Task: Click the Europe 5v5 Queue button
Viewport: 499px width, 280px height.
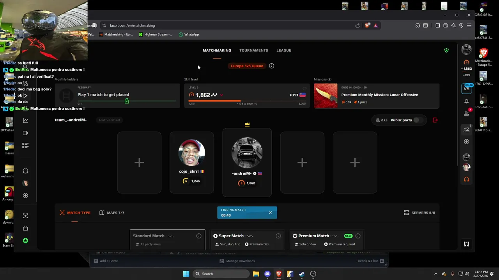Action: click(247, 66)
